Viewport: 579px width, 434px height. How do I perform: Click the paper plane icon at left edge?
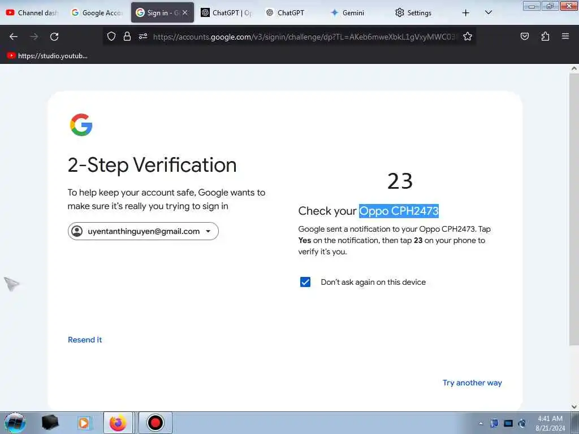11,284
